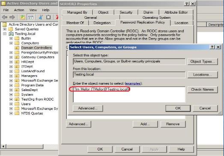Open the Location tab
Image resolution: width=224 pixels, height=156 pixels.
click(x=181, y=23)
